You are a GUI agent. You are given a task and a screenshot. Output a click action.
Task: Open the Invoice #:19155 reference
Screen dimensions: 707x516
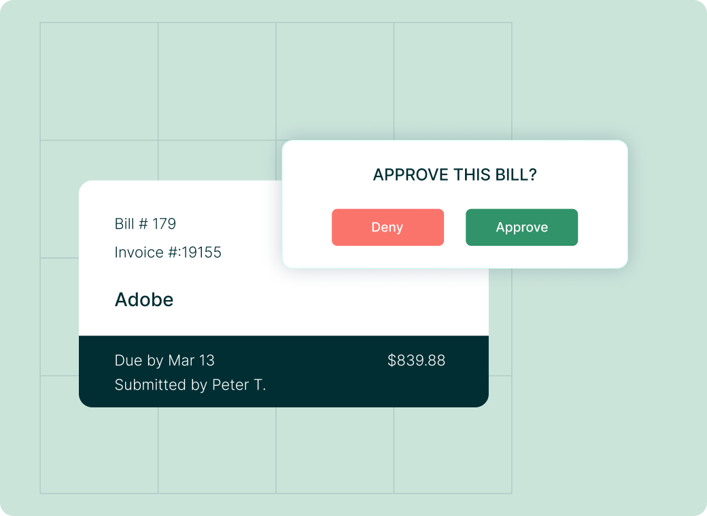[x=168, y=253]
